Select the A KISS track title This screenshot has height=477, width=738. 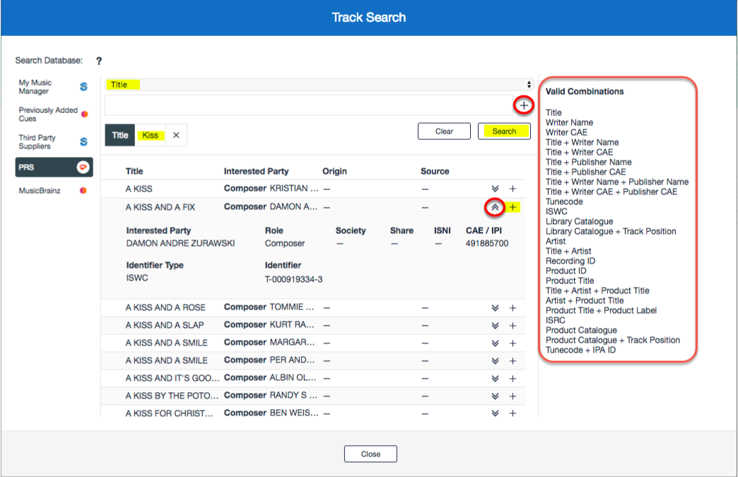click(139, 189)
